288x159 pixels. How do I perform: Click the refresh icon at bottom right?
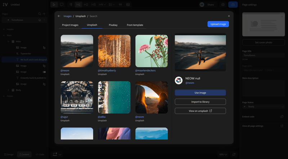[234, 154]
